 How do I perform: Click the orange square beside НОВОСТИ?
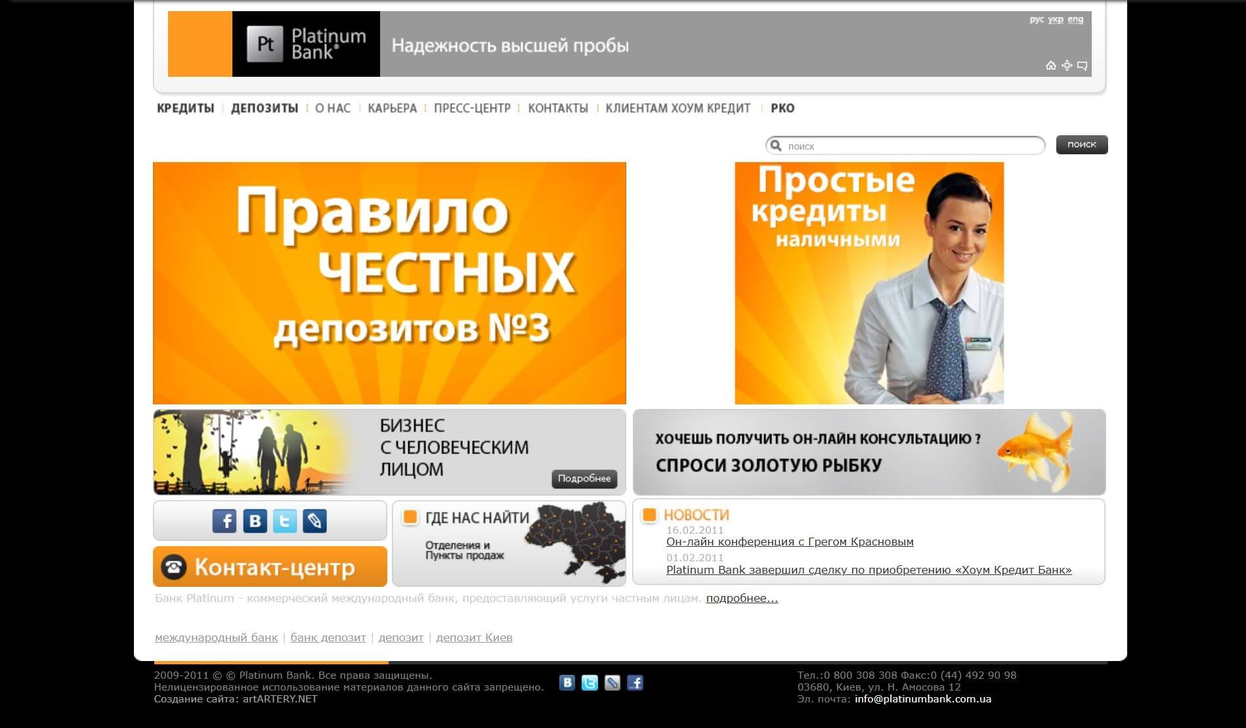click(x=649, y=515)
